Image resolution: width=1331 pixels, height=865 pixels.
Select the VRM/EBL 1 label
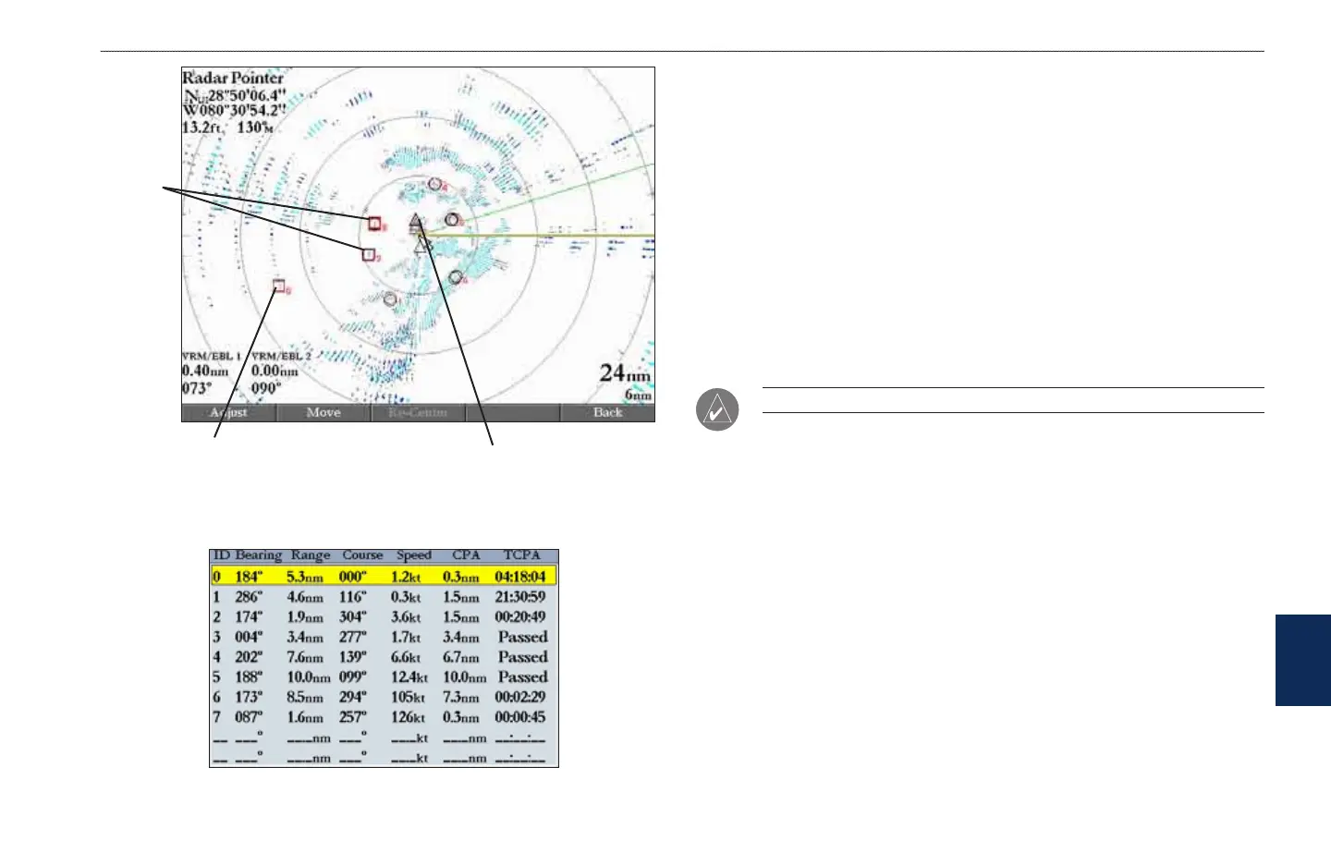212,356
